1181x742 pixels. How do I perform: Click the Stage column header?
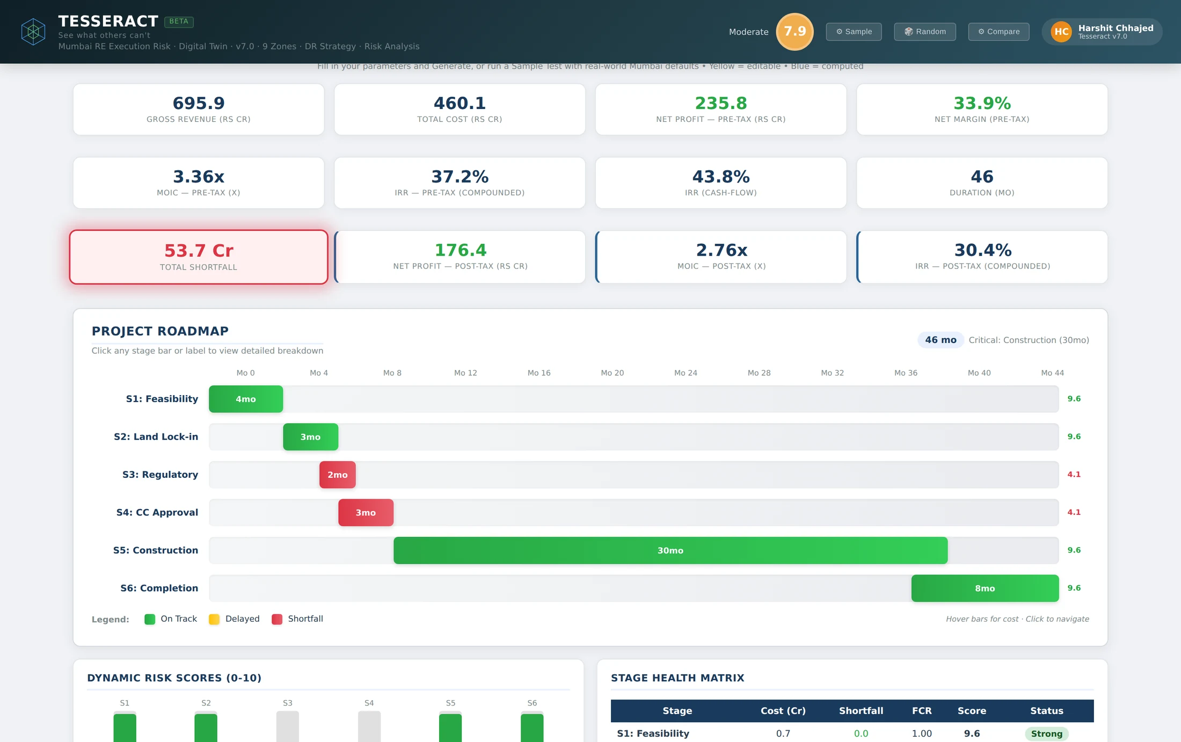(677, 711)
